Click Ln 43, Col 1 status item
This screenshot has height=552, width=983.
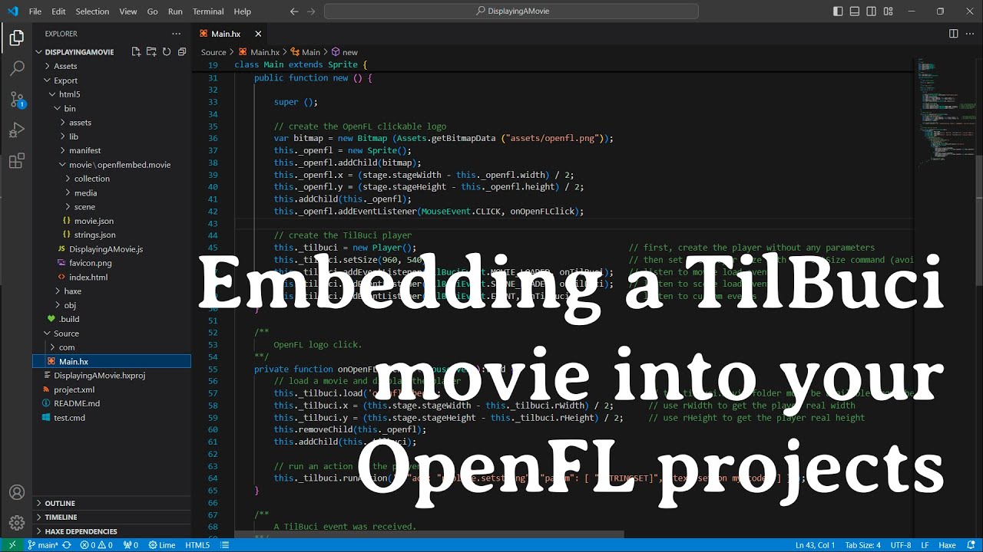(x=816, y=545)
